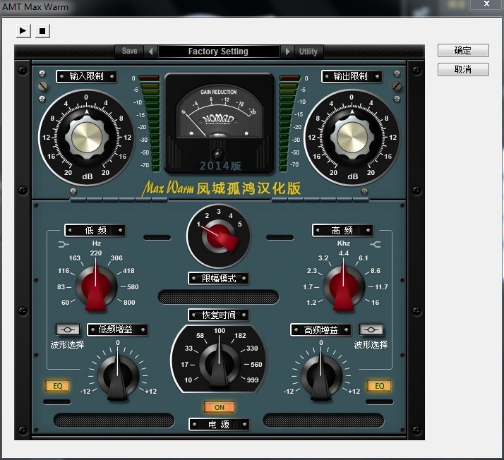Click mode position 5 on selector
Viewport: 504px width, 460px height.
coord(240,224)
